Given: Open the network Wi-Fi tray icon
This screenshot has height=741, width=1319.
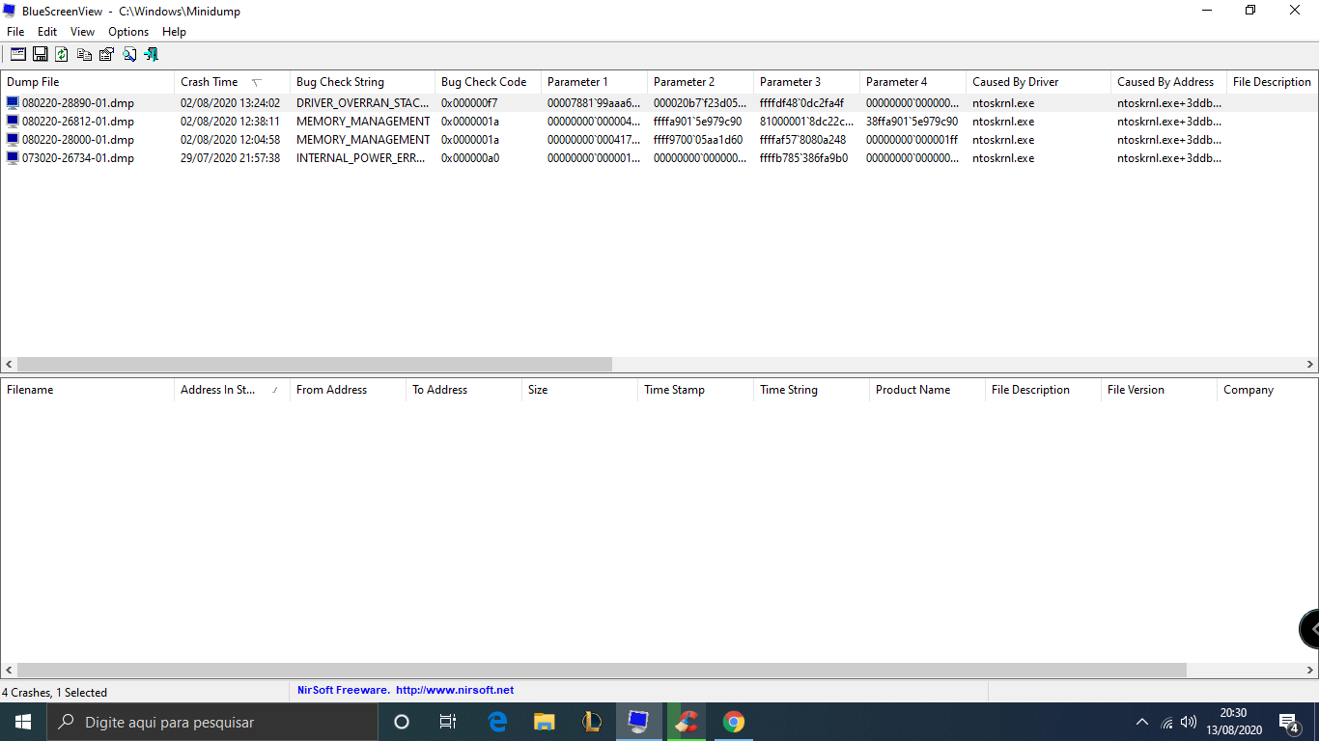Looking at the screenshot, I should tap(1166, 722).
